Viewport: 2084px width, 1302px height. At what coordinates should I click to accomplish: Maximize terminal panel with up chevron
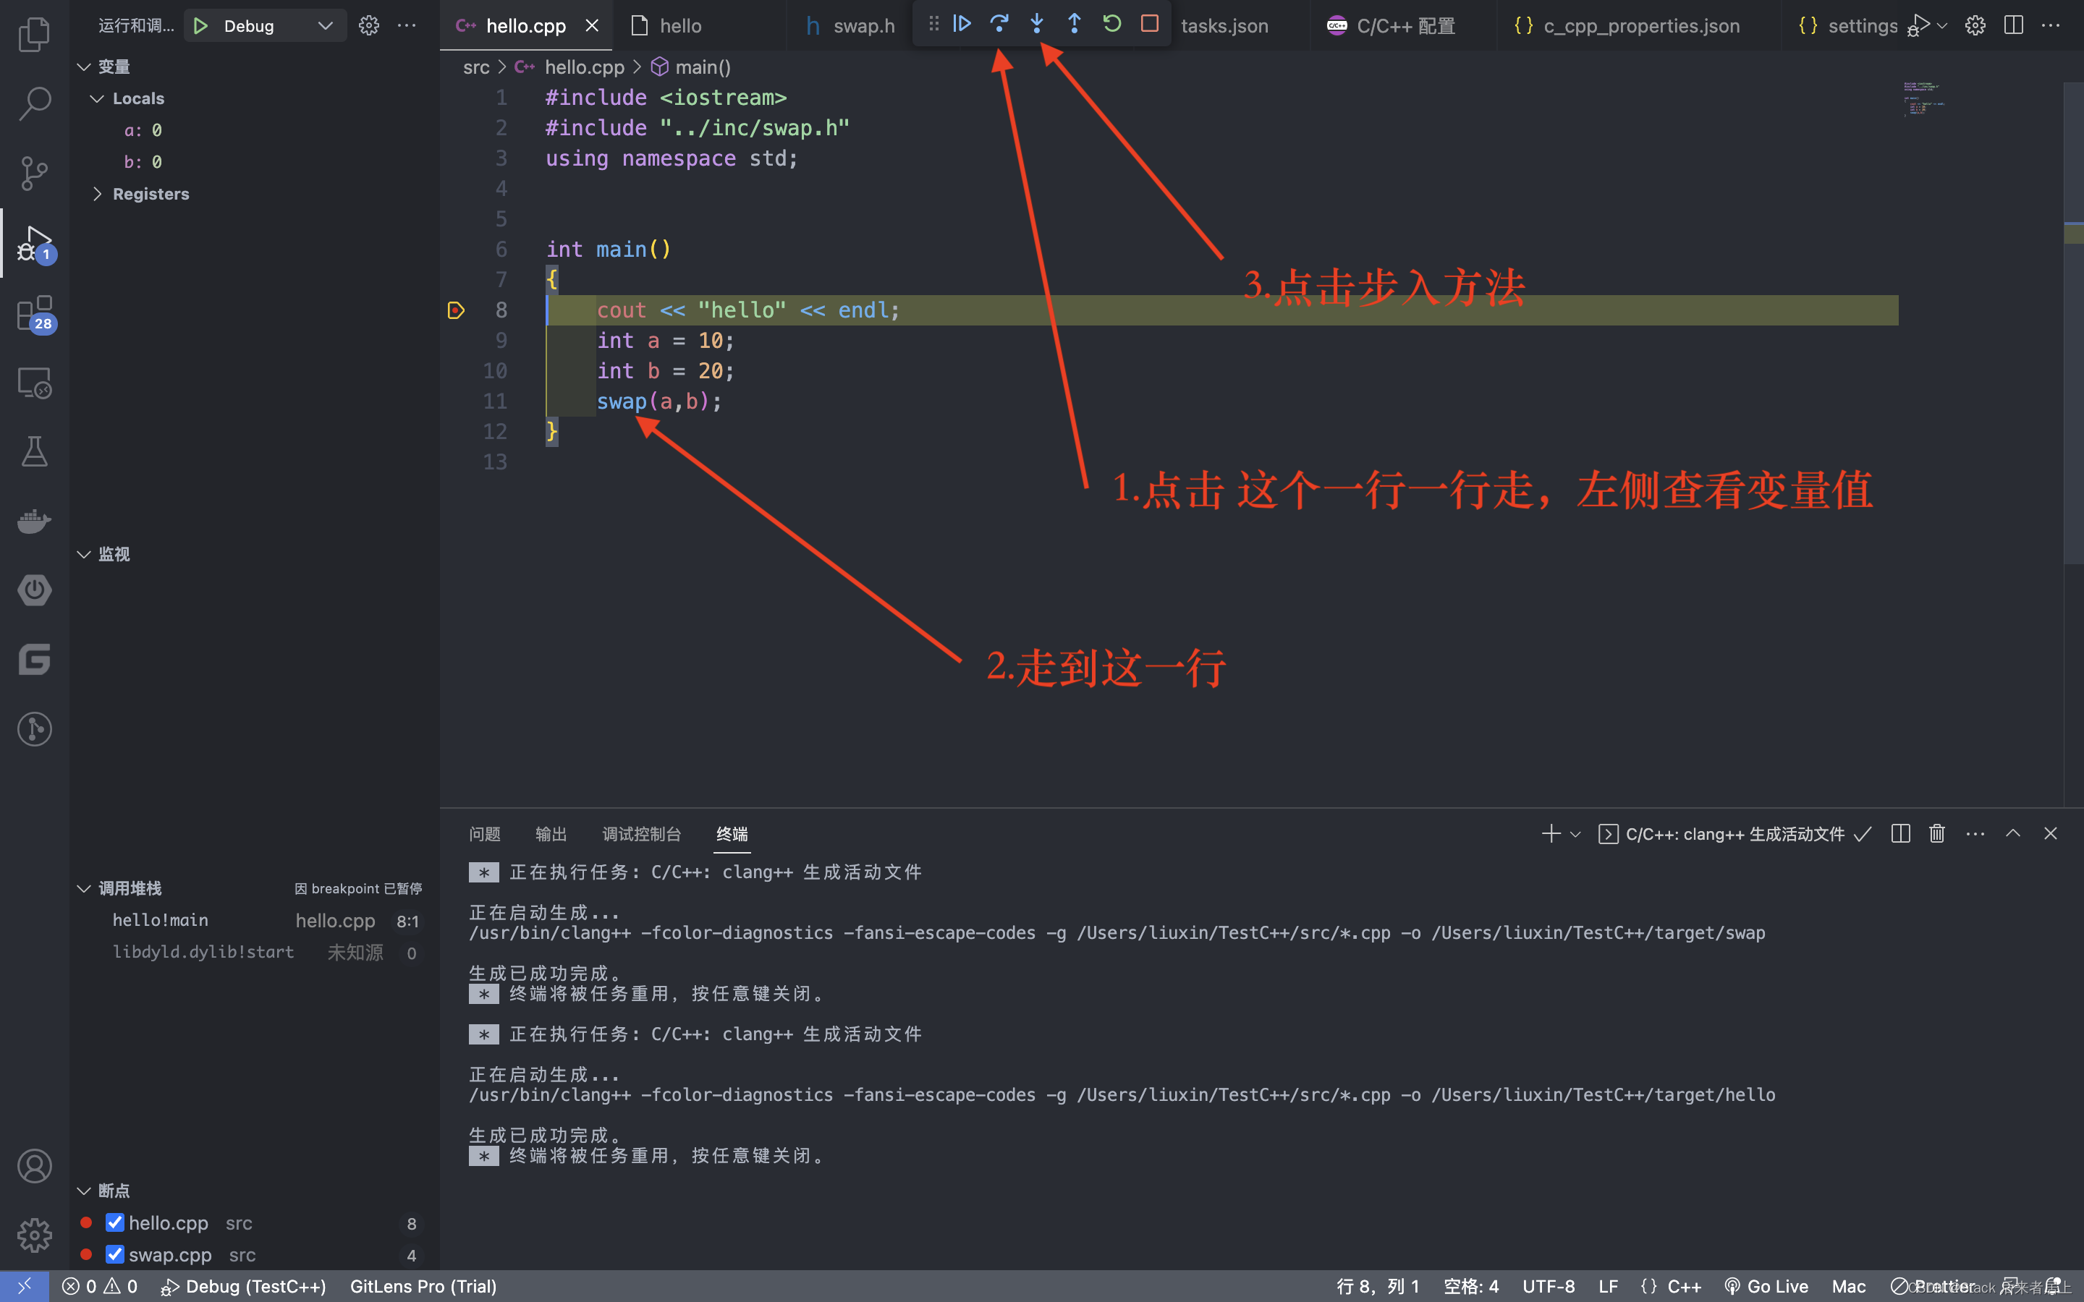click(2012, 833)
